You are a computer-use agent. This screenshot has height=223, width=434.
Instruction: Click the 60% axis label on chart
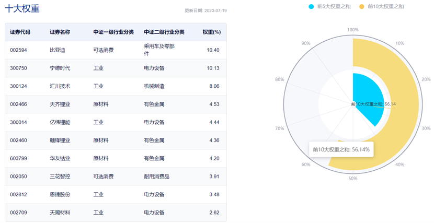(306, 165)
